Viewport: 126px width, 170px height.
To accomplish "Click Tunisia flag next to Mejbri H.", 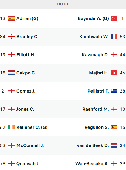I will click(x=114, y=73).
